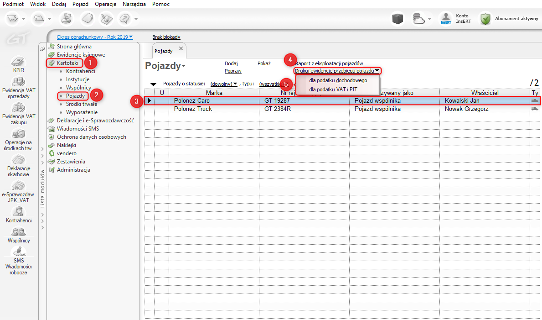Click the pin icon above Lista modułów
Screen dimensions: 542x320
point(42,49)
